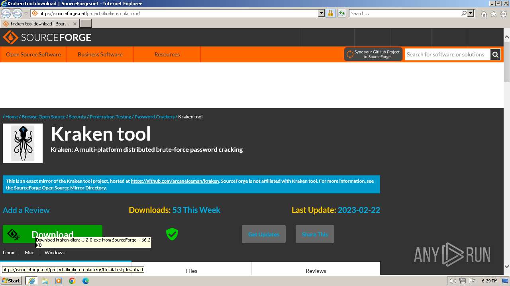Screen dimensions: 510x286
Task: Select the Linux platform label
Action: pos(8,253)
